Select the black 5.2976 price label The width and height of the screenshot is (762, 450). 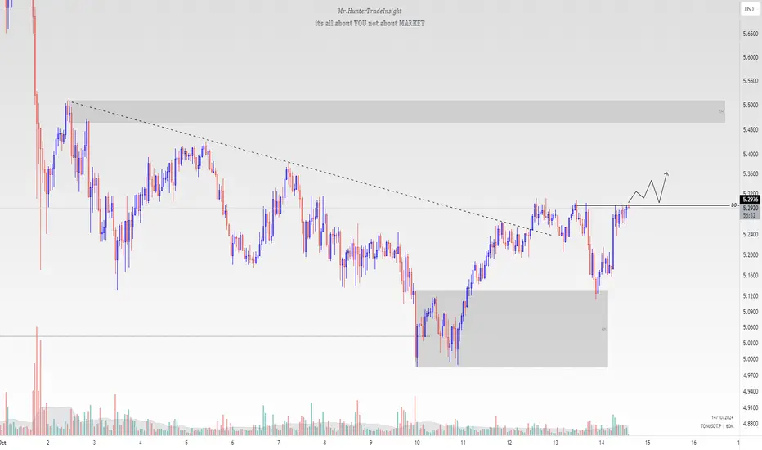751,200
